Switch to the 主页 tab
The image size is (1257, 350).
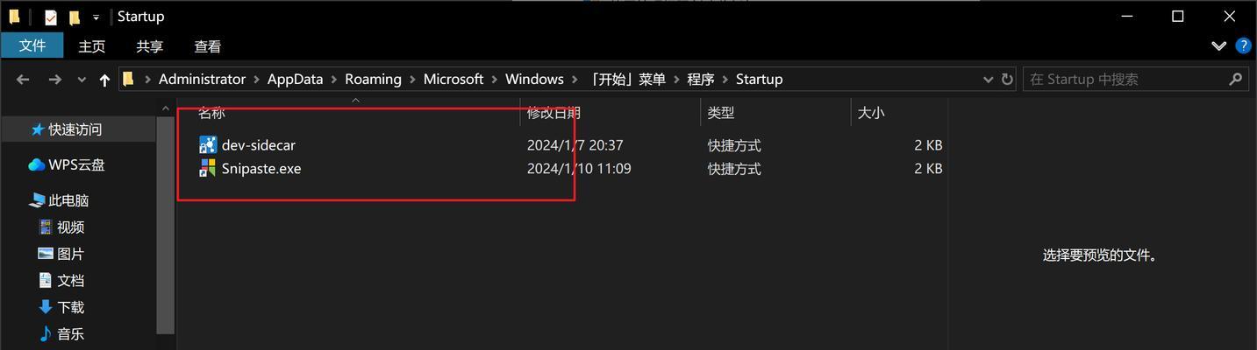click(x=91, y=46)
